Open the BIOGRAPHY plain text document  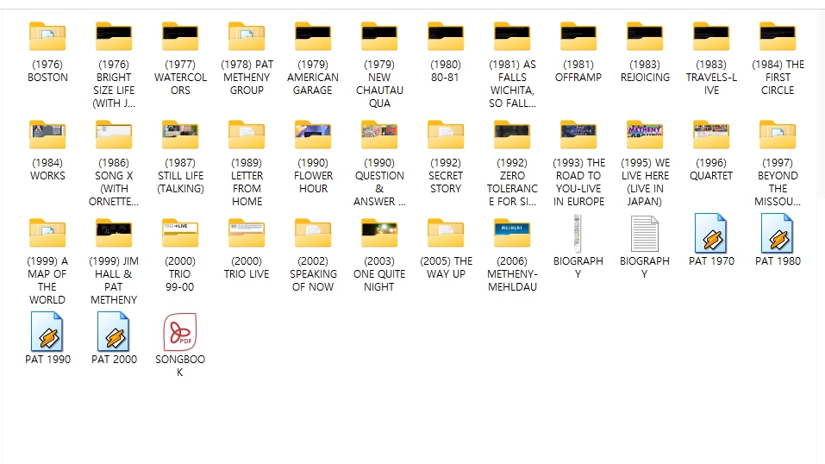[x=645, y=234]
